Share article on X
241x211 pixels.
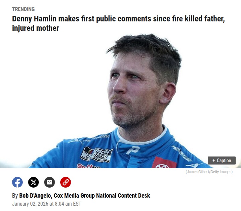(x=33, y=182)
